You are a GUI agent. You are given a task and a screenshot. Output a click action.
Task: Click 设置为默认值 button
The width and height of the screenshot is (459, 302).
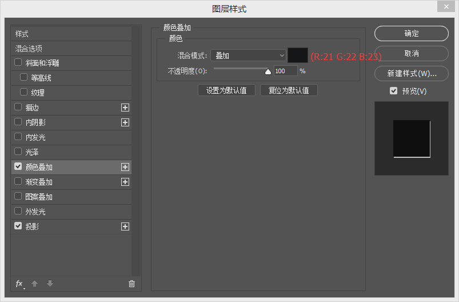[226, 90]
